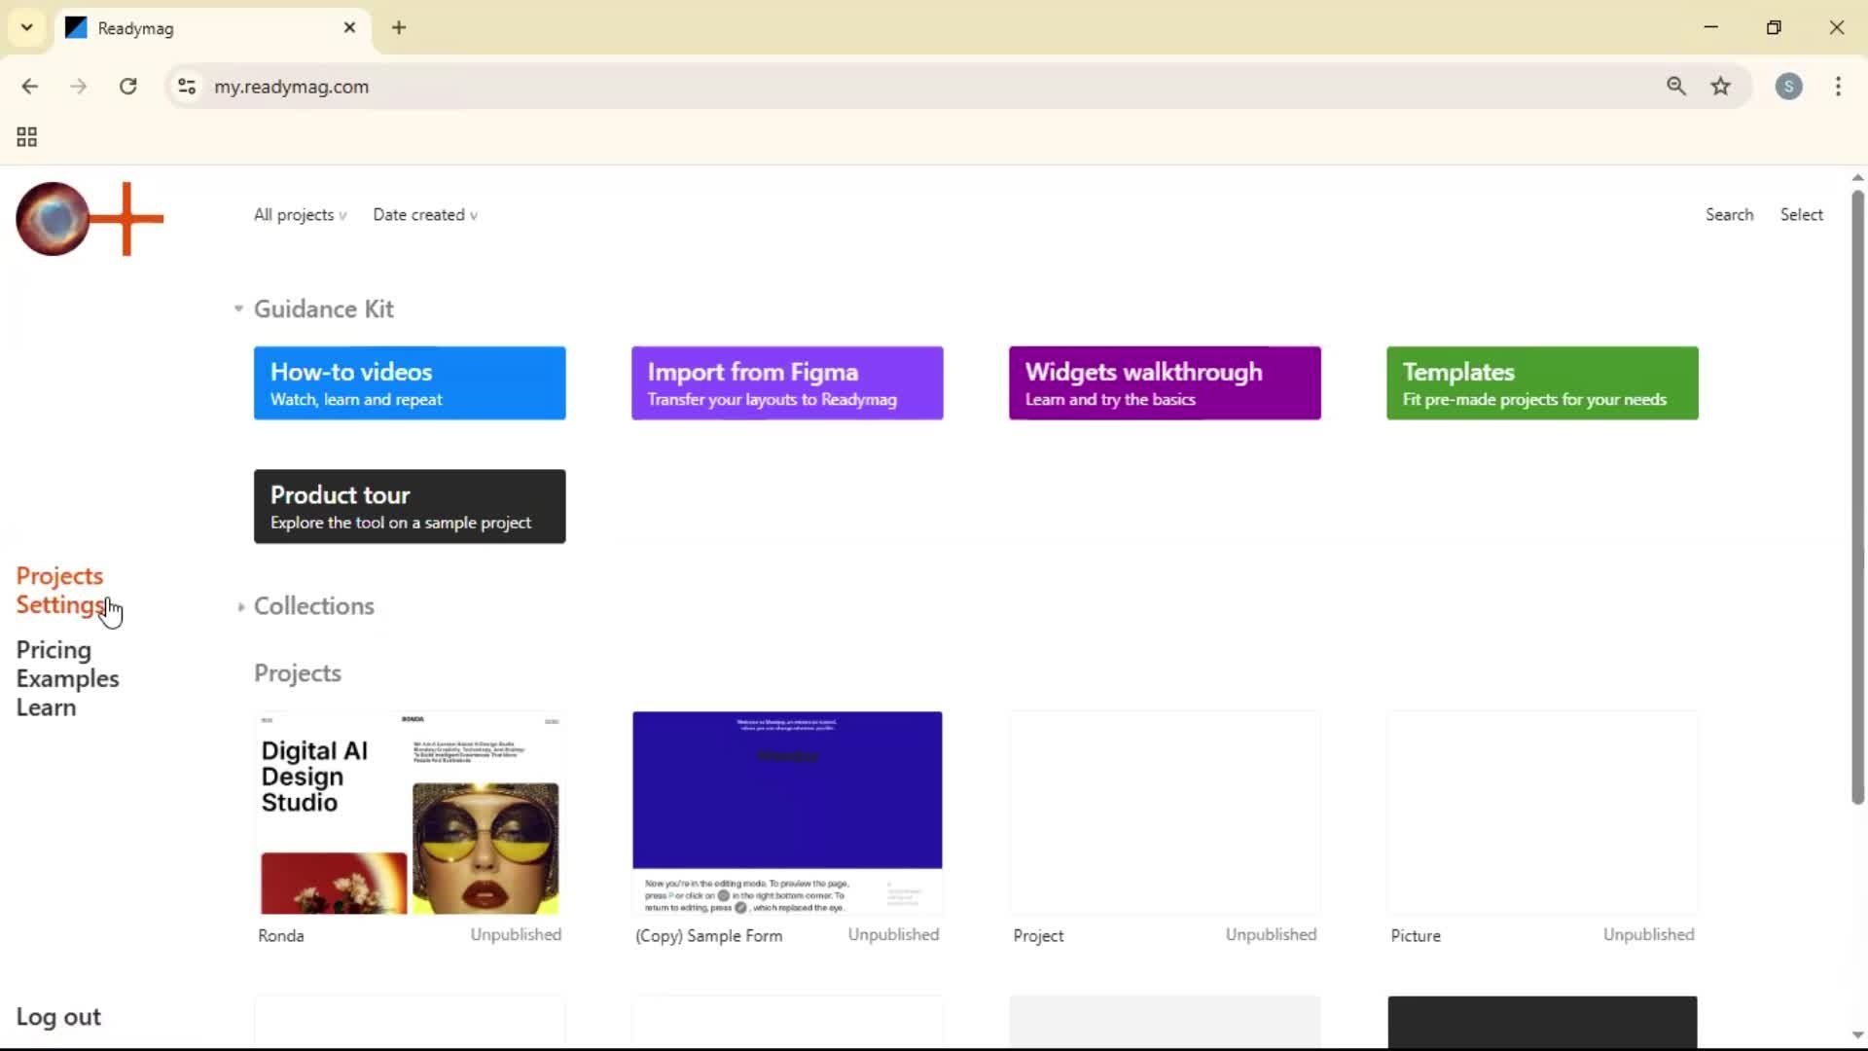The width and height of the screenshot is (1868, 1051).
Task: Open the Readymag account avatar logo
Action: point(52,219)
